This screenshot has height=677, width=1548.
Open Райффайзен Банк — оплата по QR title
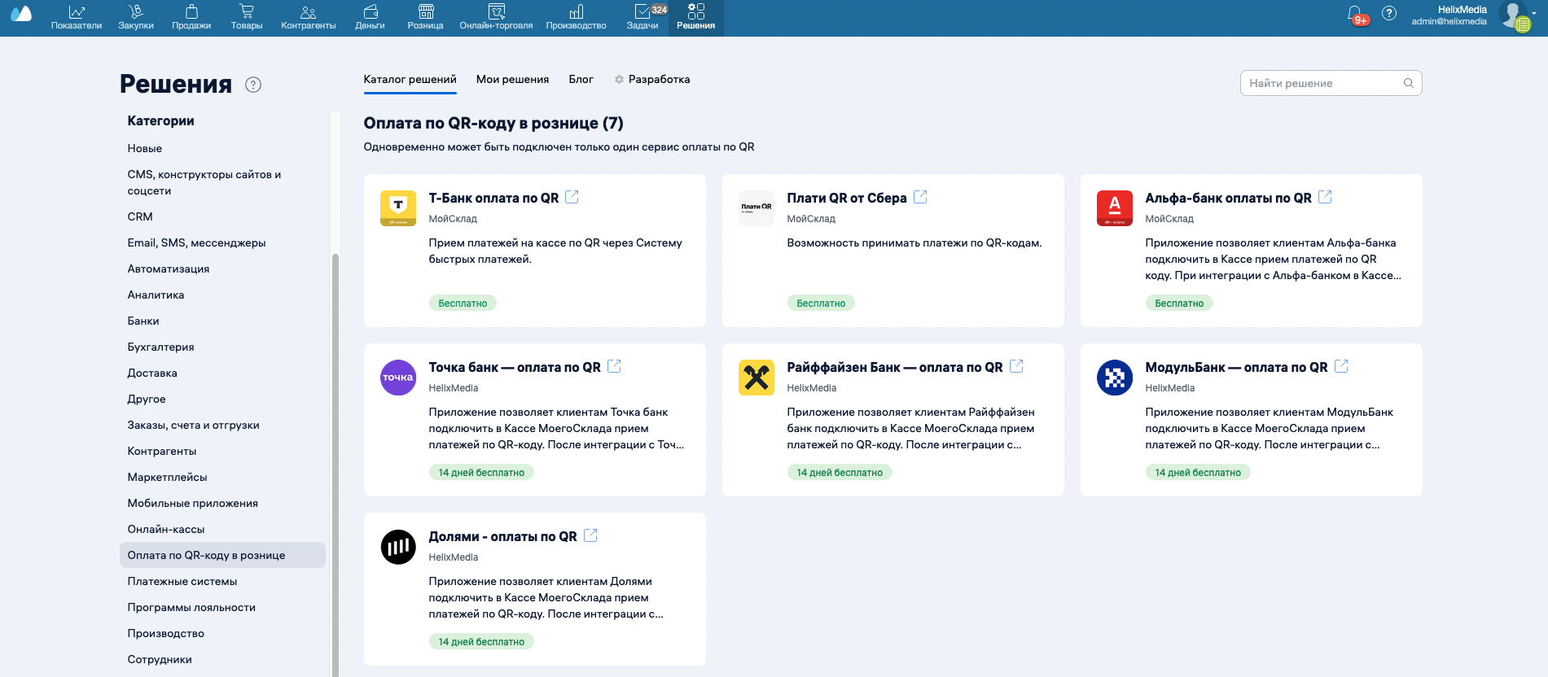coord(895,367)
